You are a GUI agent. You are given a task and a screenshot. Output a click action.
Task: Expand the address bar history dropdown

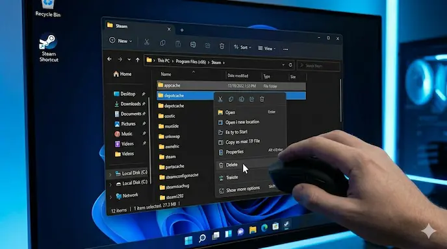point(283,65)
